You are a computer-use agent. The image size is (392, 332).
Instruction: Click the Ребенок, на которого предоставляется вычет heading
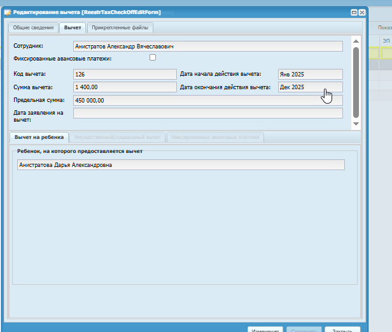click(80, 151)
